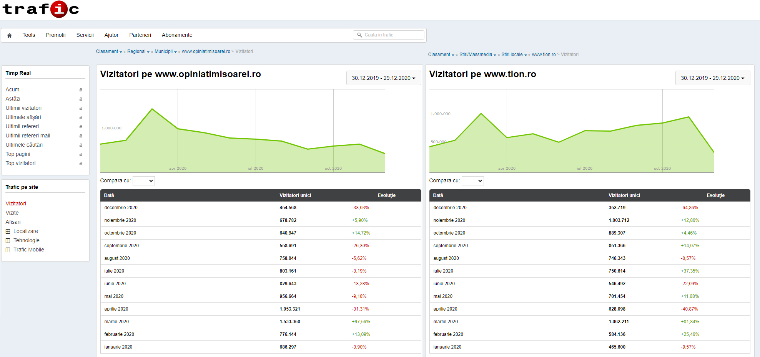Sort by Vizitatori unici in tion.ro table
Viewport: 760px width, 357px height.
624,195
